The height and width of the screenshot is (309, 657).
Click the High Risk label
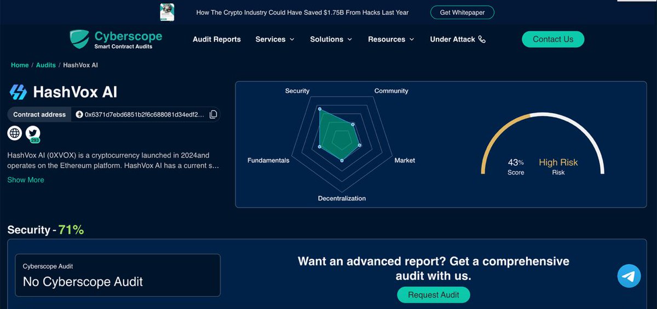(558, 162)
